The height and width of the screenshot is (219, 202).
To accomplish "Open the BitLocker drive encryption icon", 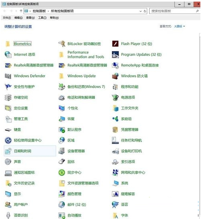I will click(x=62, y=44).
